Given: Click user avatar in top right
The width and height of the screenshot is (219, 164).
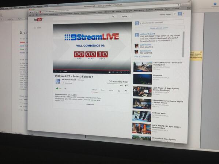Looking at the screenshot, I should click(x=180, y=14).
